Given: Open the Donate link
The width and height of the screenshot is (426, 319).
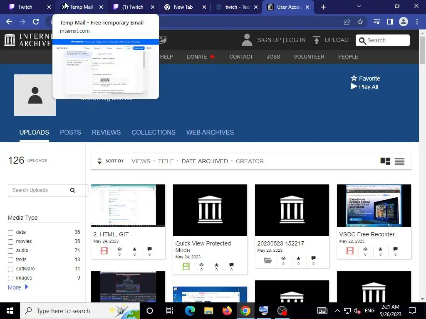Looking at the screenshot, I should click(201, 56).
